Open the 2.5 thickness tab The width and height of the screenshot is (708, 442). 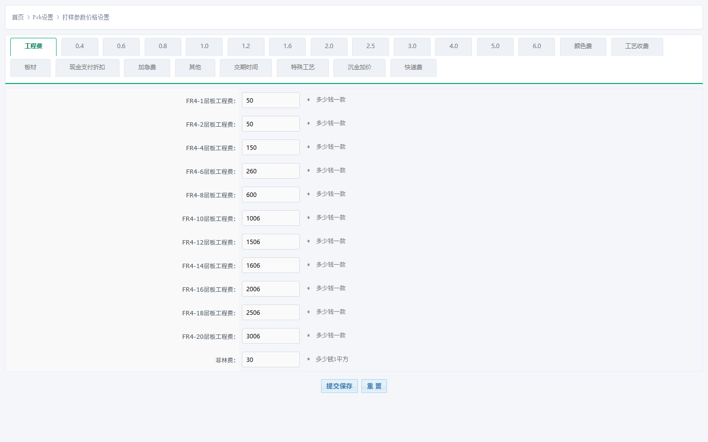[x=370, y=47]
